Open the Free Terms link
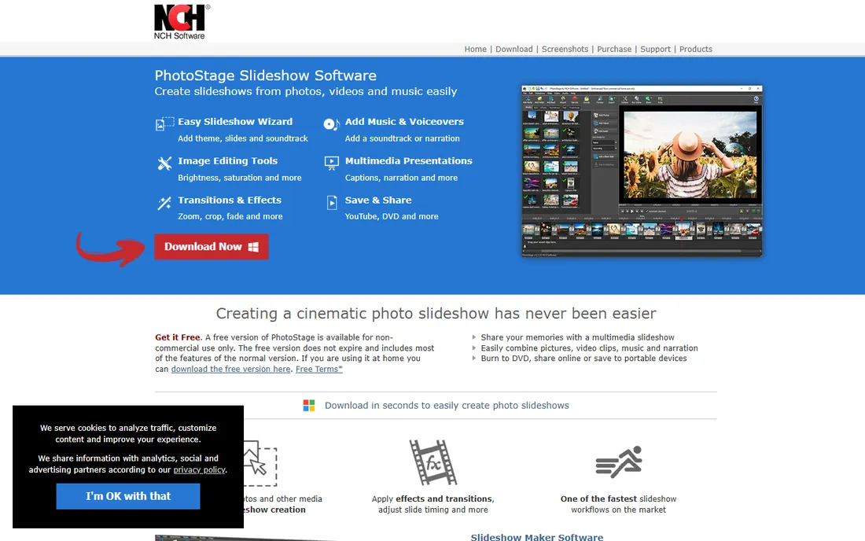This screenshot has height=541, width=865. pyautogui.click(x=318, y=369)
